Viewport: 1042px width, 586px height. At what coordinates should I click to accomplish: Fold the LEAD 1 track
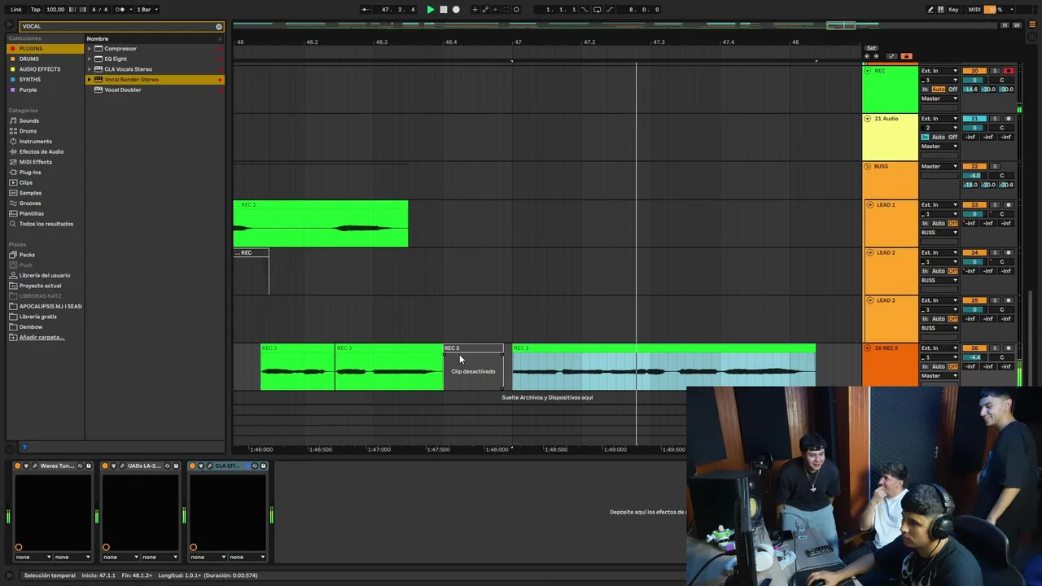pos(870,205)
